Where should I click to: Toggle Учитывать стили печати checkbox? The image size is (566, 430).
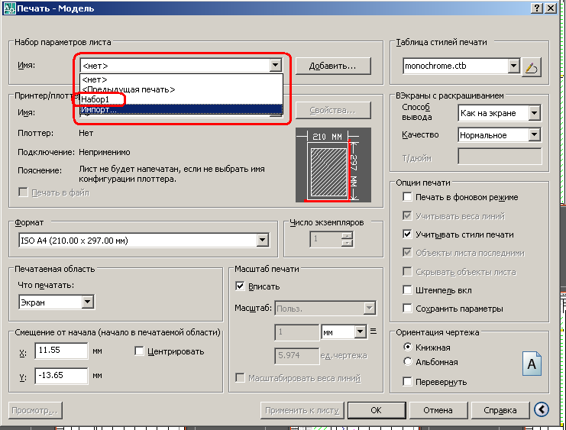click(407, 234)
